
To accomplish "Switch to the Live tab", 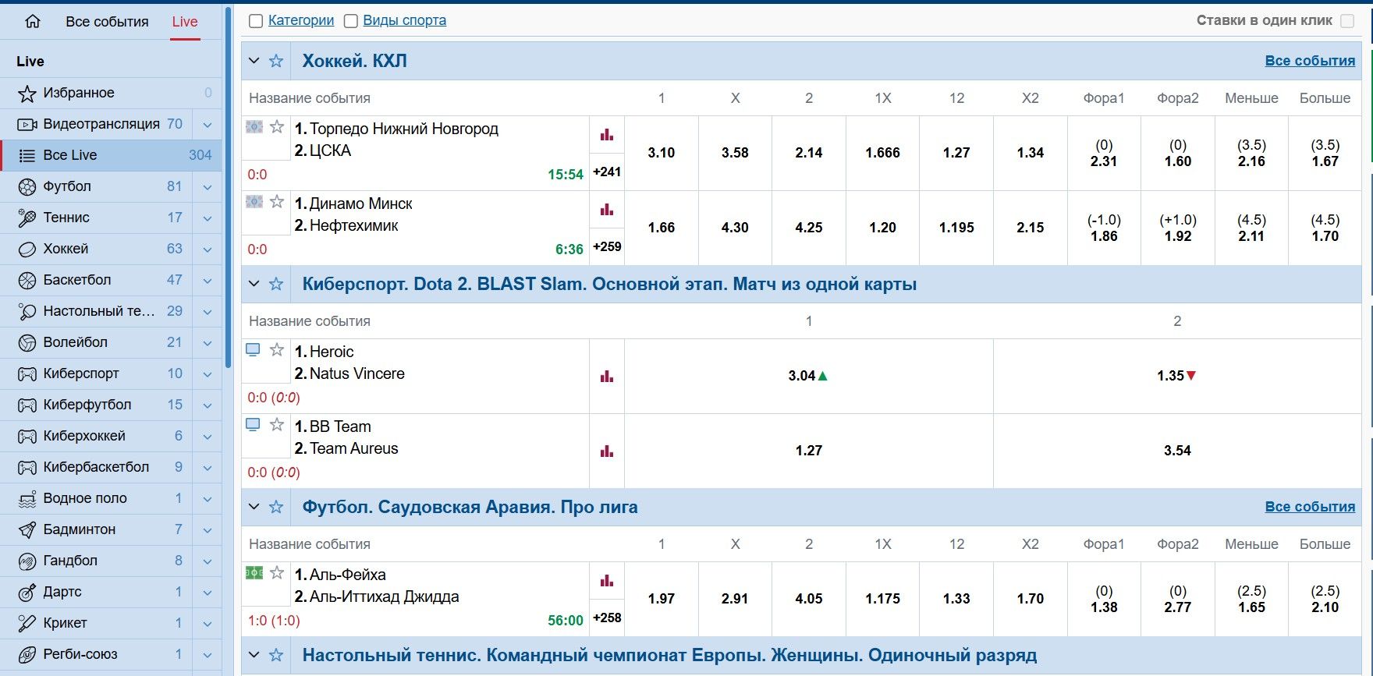I will (185, 22).
